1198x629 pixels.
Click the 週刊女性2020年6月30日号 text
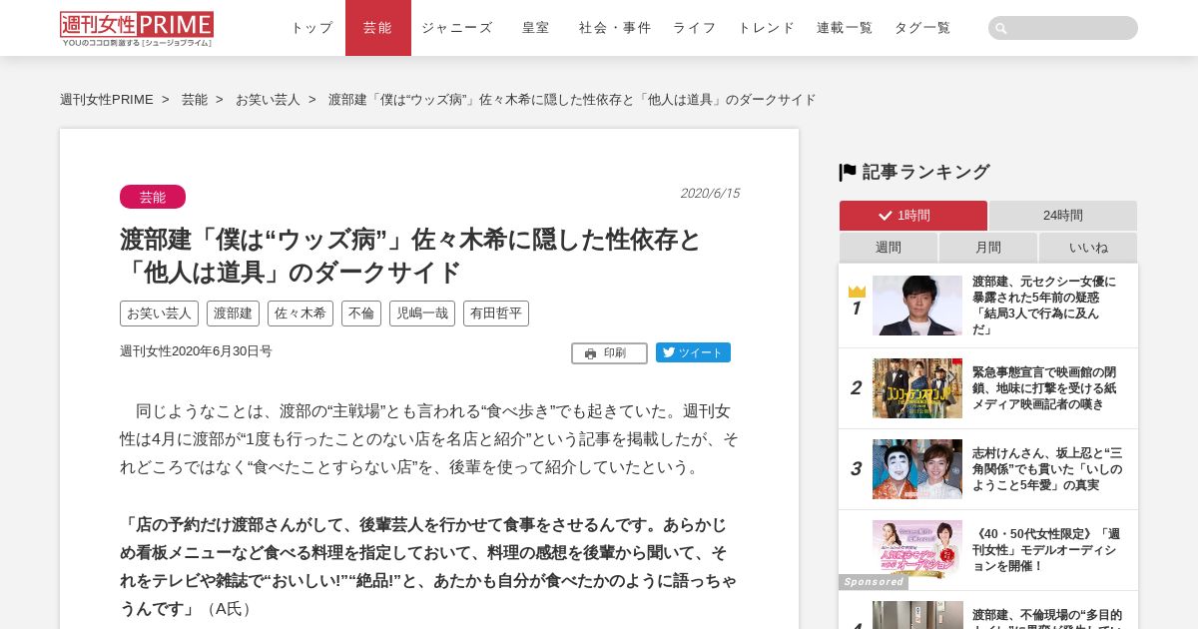196,351
